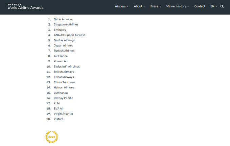Viewport: 230px width, 146px height.
Task: Click Turkish Airlines in the ranking
Action: coord(64,51)
